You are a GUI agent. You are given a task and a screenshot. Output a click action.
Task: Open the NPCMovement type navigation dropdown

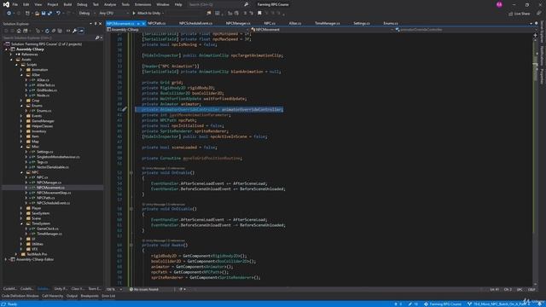click(x=322, y=30)
